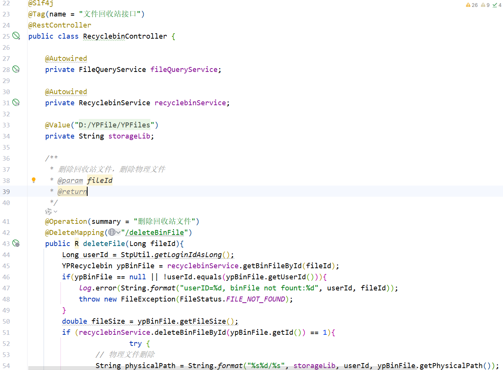Click line number 51 in the gutter
Image resolution: width=503 pixels, height=370 pixels.
click(6, 333)
